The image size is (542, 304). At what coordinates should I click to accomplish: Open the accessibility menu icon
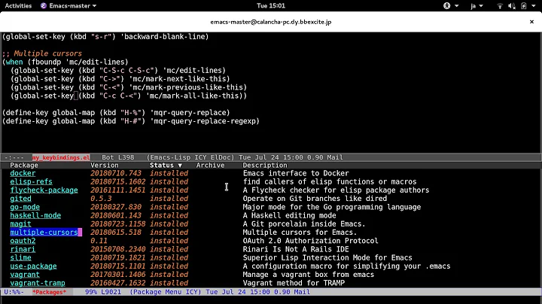447,5
